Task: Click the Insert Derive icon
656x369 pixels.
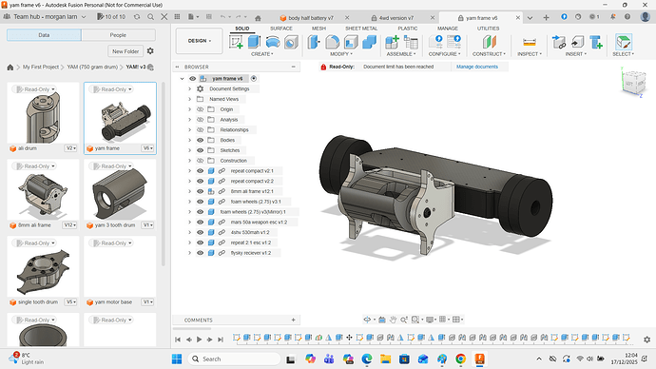Action: click(558, 42)
